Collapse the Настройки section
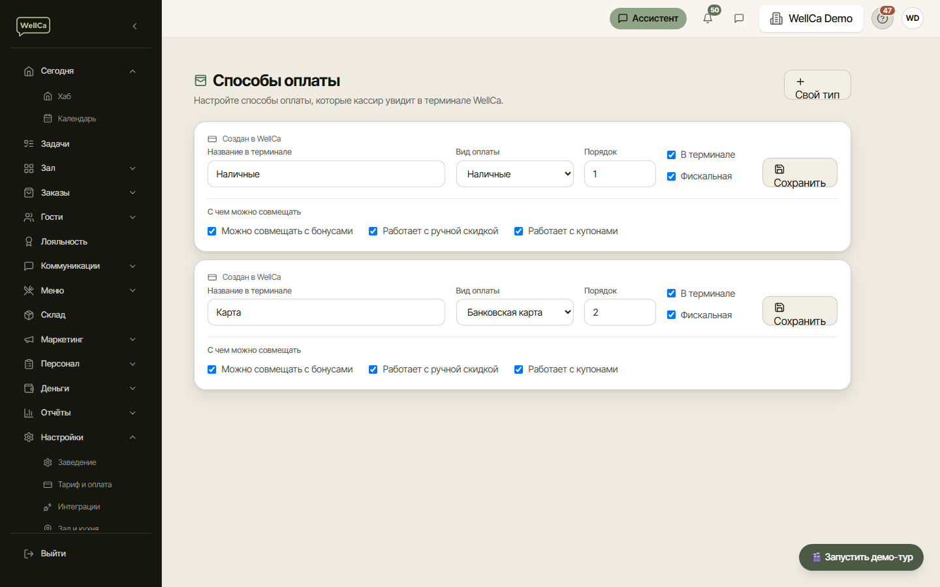 [x=133, y=438]
